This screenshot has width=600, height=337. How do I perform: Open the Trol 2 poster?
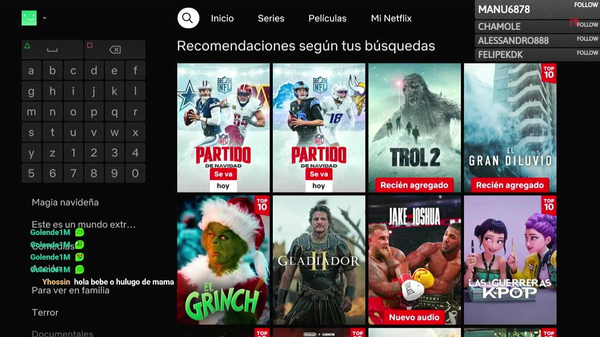click(414, 128)
